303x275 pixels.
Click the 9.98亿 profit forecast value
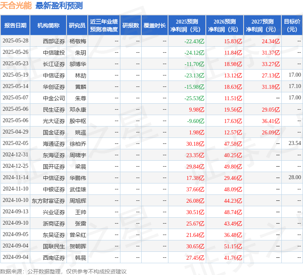196,109
